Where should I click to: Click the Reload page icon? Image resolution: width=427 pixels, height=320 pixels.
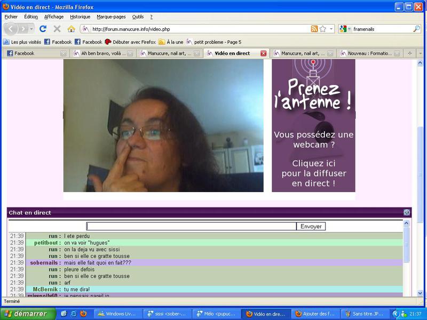(43, 29)
